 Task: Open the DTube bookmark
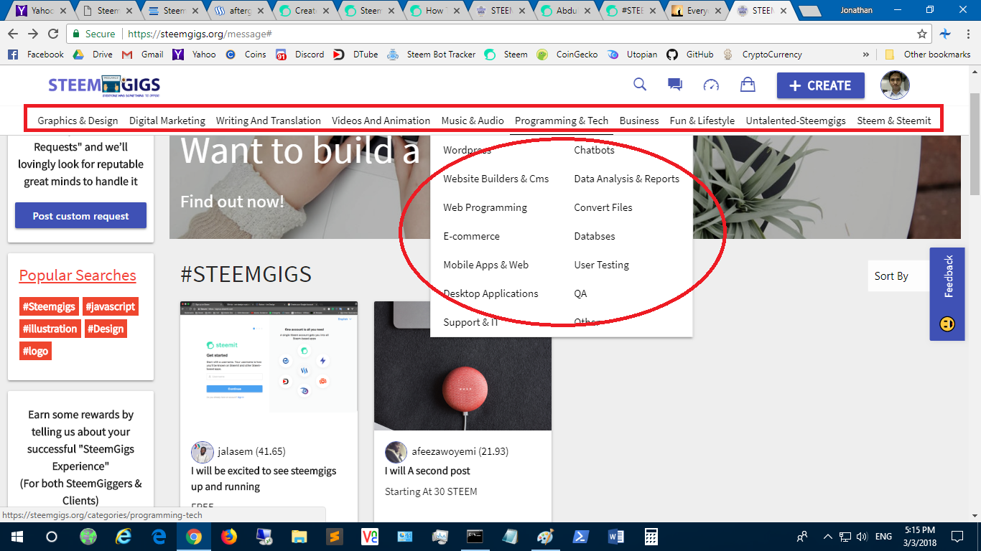click(355, 55)
